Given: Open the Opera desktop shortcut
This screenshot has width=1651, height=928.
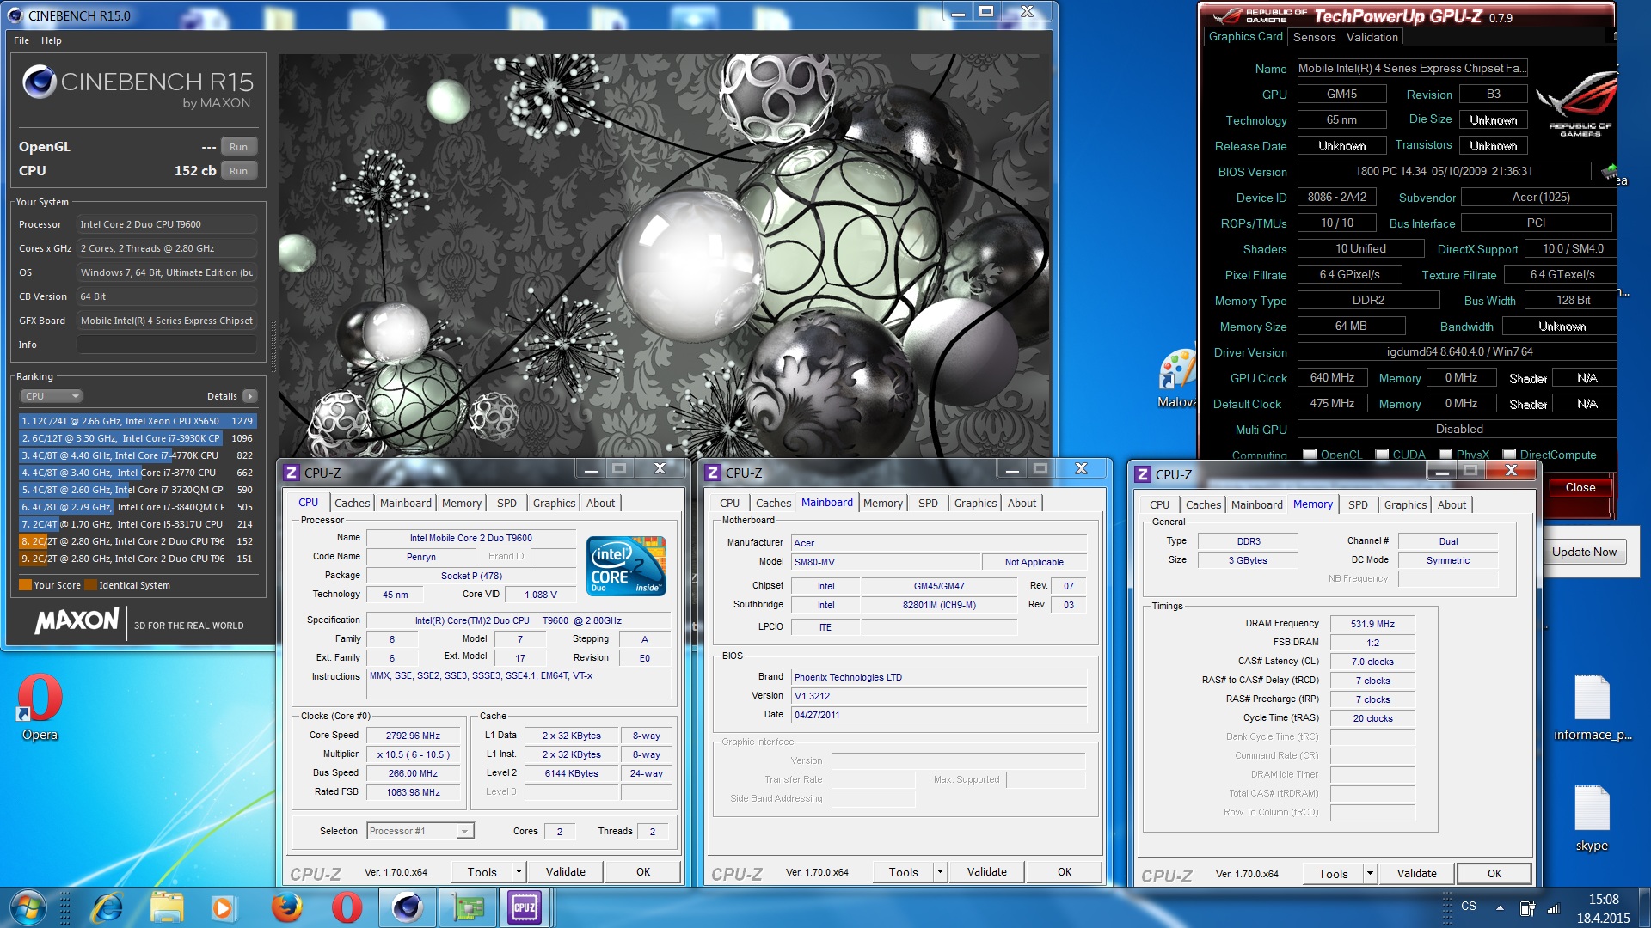Looking at the screenshot, I should tap(40, 706).
